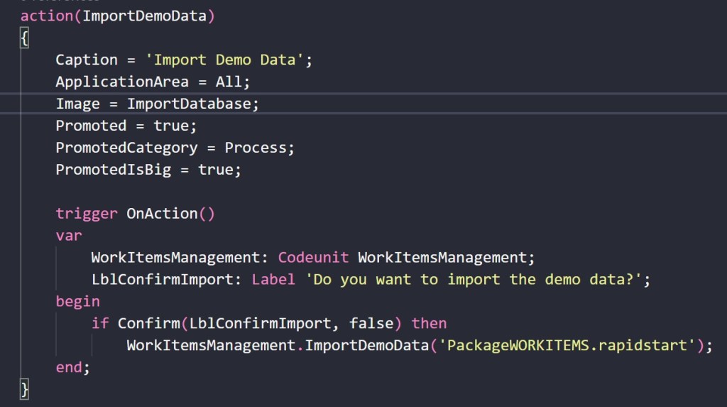Click the then keyword

429,324
